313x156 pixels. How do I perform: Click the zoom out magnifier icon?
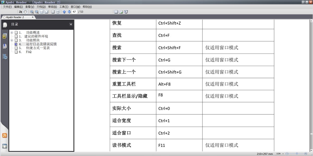pyautogui.click(x=37, y=12)
